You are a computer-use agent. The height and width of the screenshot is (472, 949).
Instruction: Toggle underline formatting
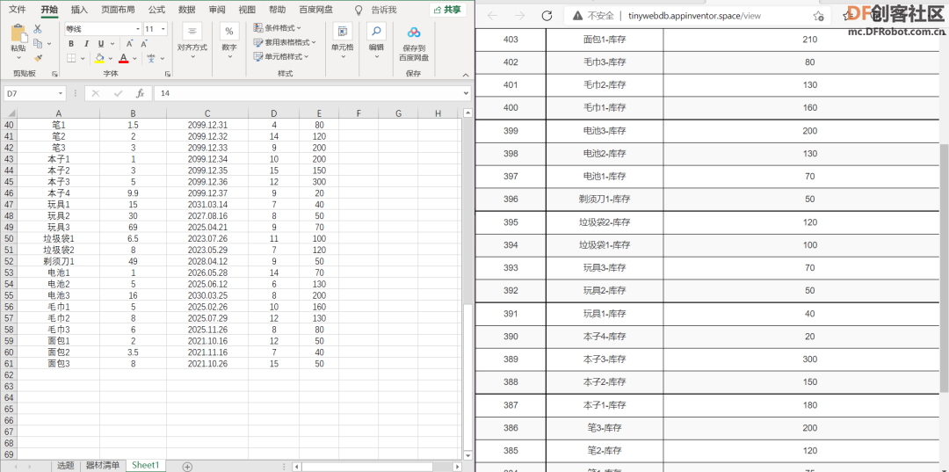point(100,44)
